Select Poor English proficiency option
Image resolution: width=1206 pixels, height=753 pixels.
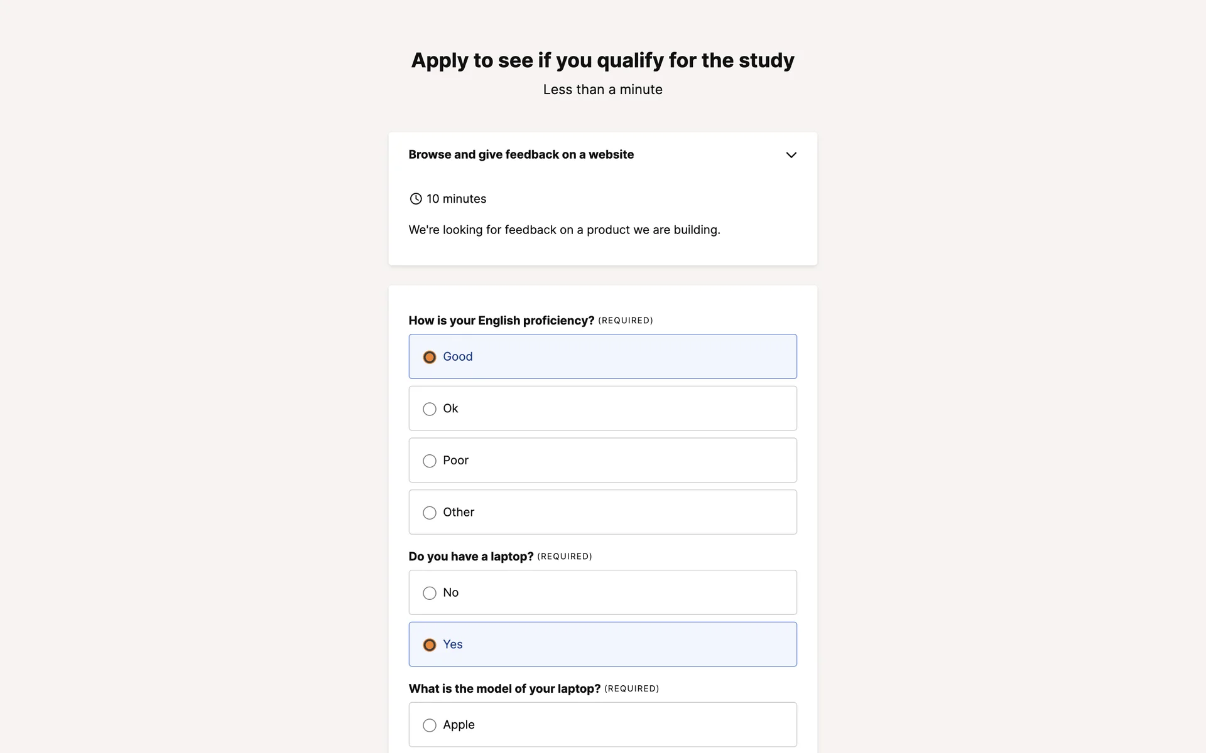[x=430, y=461]
